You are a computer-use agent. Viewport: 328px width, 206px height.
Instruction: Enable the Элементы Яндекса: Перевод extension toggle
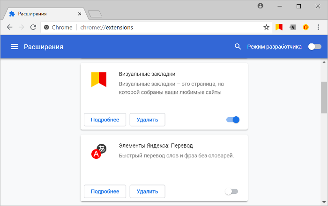(231, 192)
